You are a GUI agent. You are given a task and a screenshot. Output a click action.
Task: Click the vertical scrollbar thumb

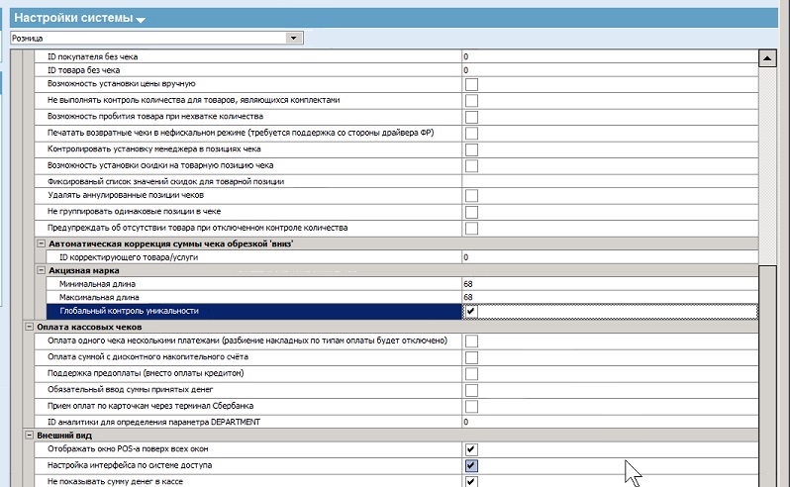(x=767, y=375)
